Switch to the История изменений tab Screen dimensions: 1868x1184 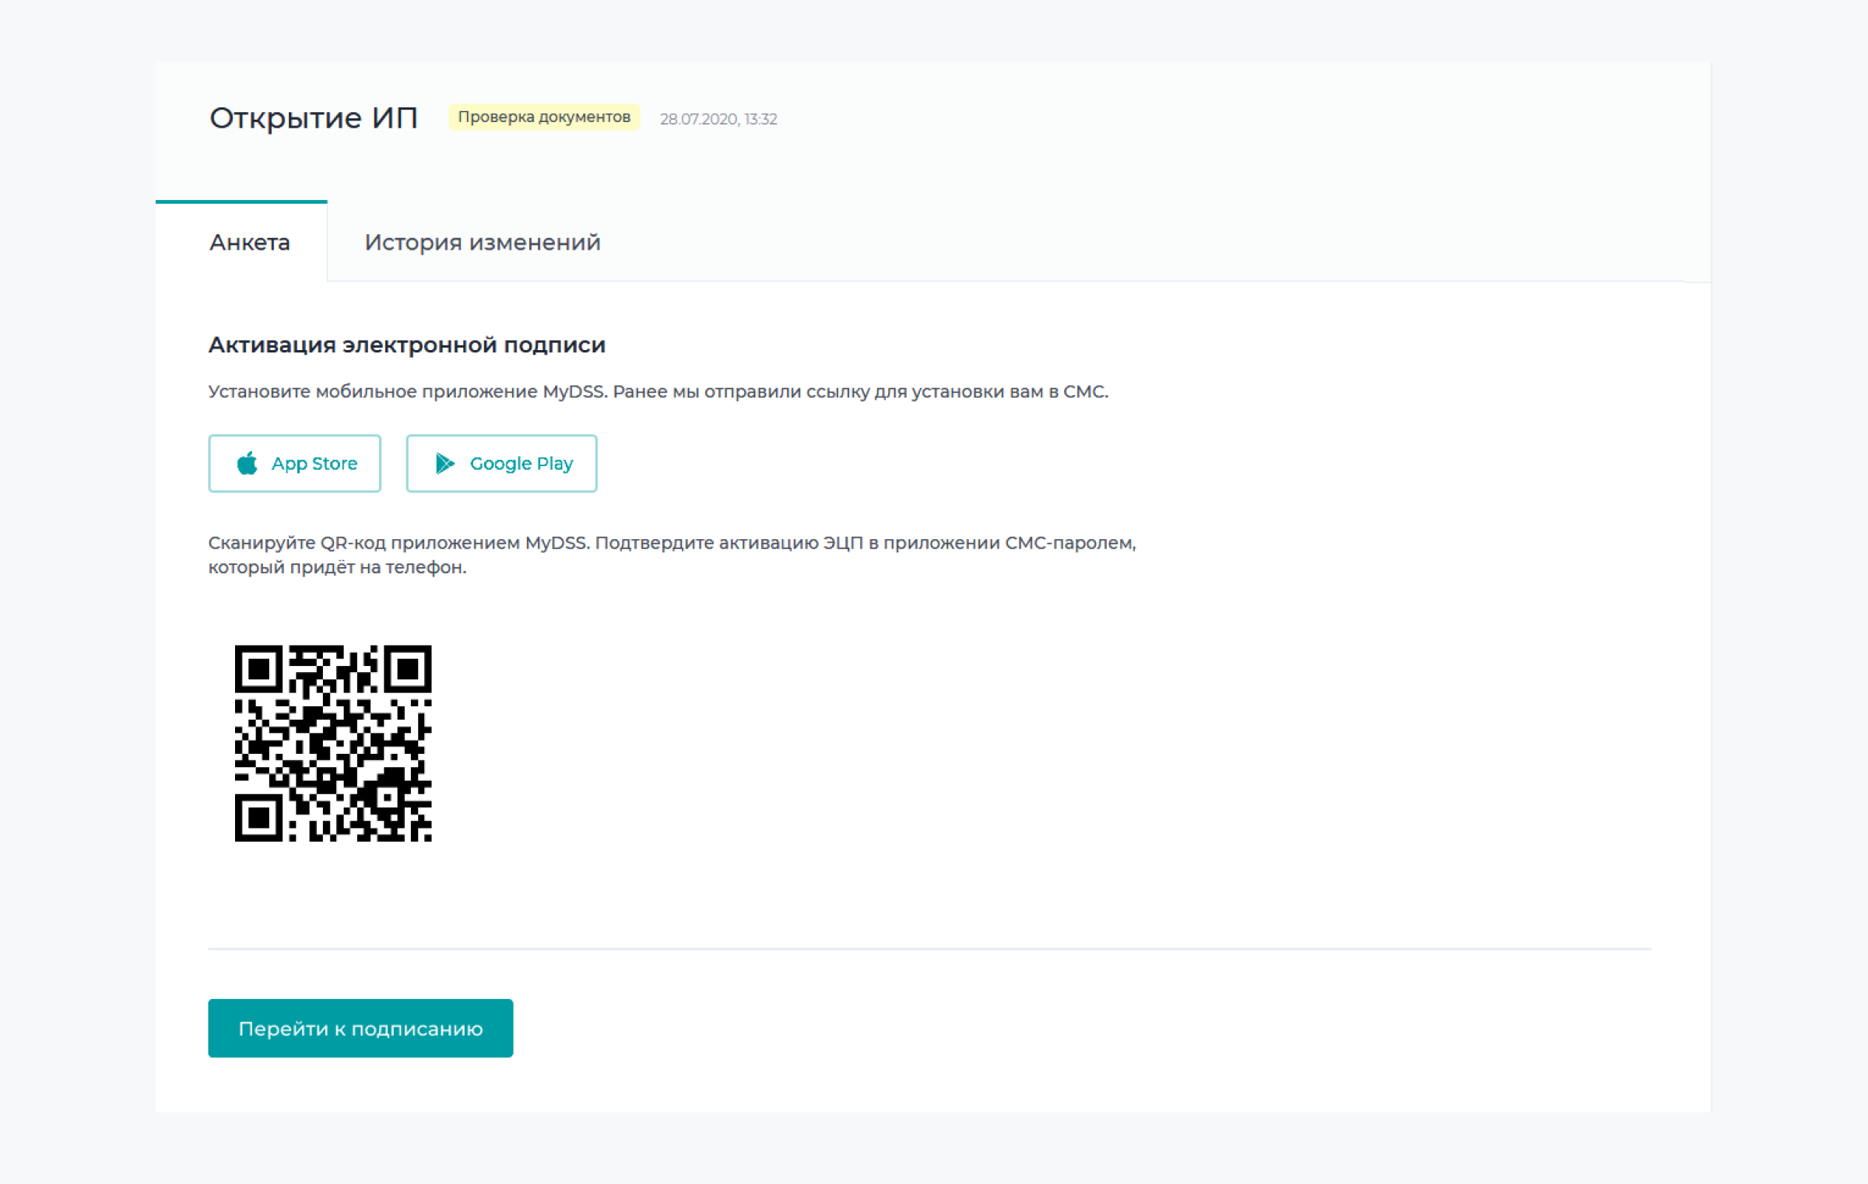[x=483, y=243]
